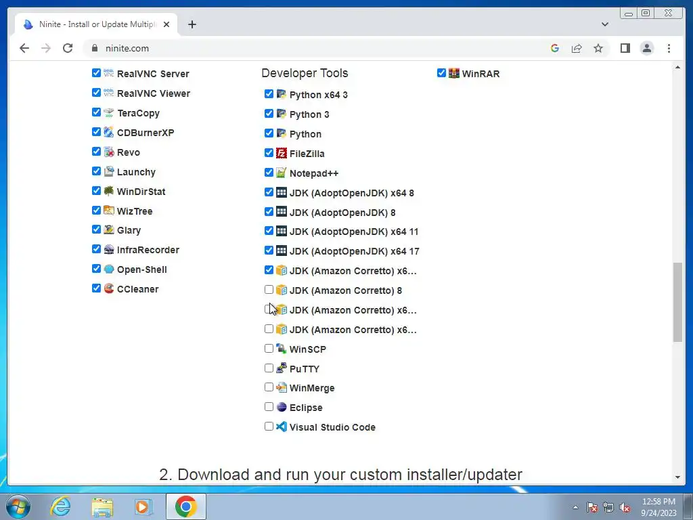Click the Eclipse sphere icon

(281, 407)
